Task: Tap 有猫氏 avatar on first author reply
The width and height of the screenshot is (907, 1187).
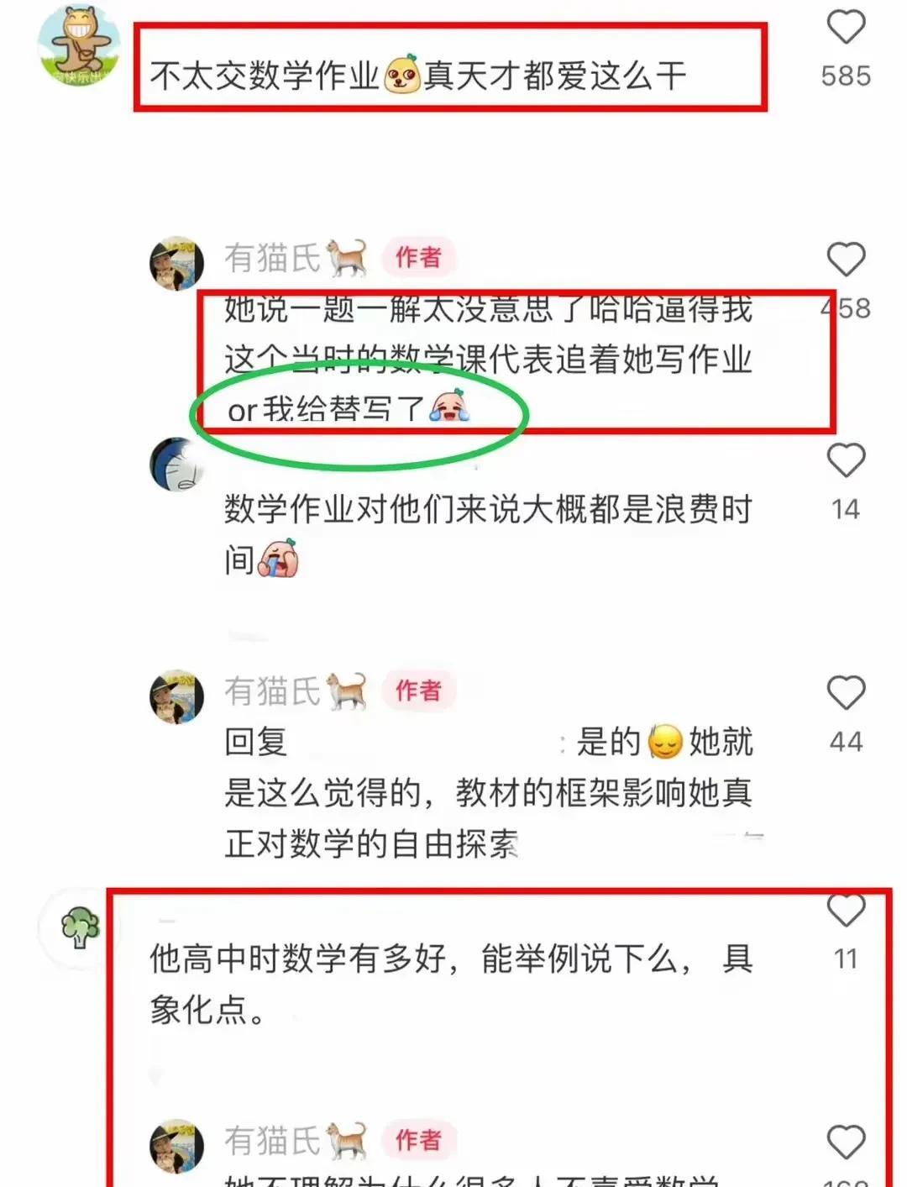Action: pyautogui.click(x=176, y=263)
